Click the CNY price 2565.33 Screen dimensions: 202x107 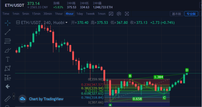point(38,7)
